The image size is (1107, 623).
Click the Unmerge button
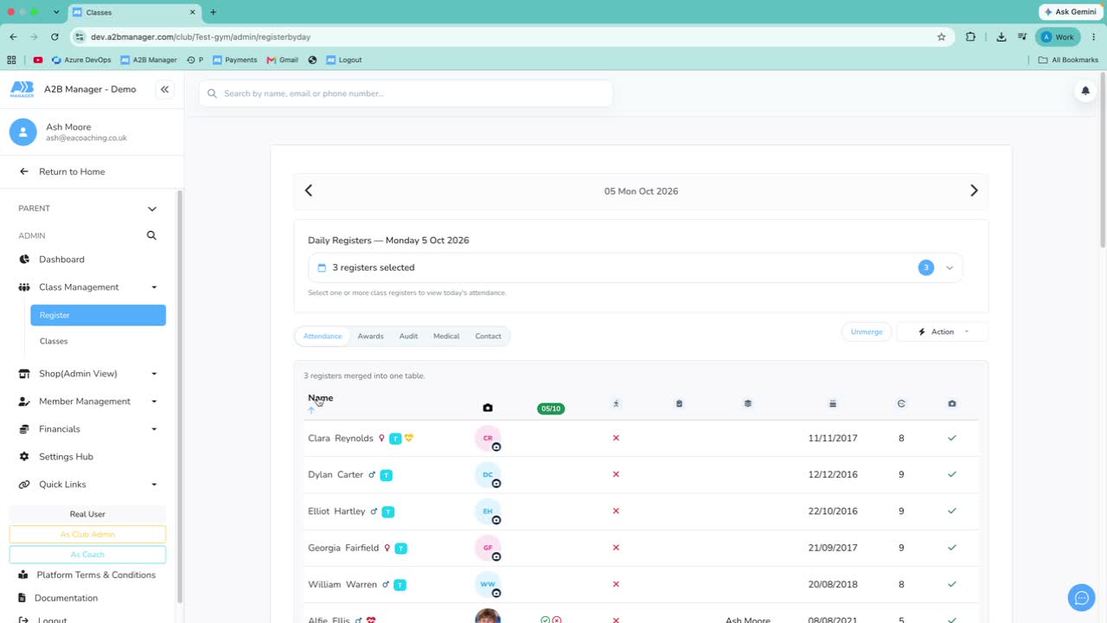[x=867, y=331]
